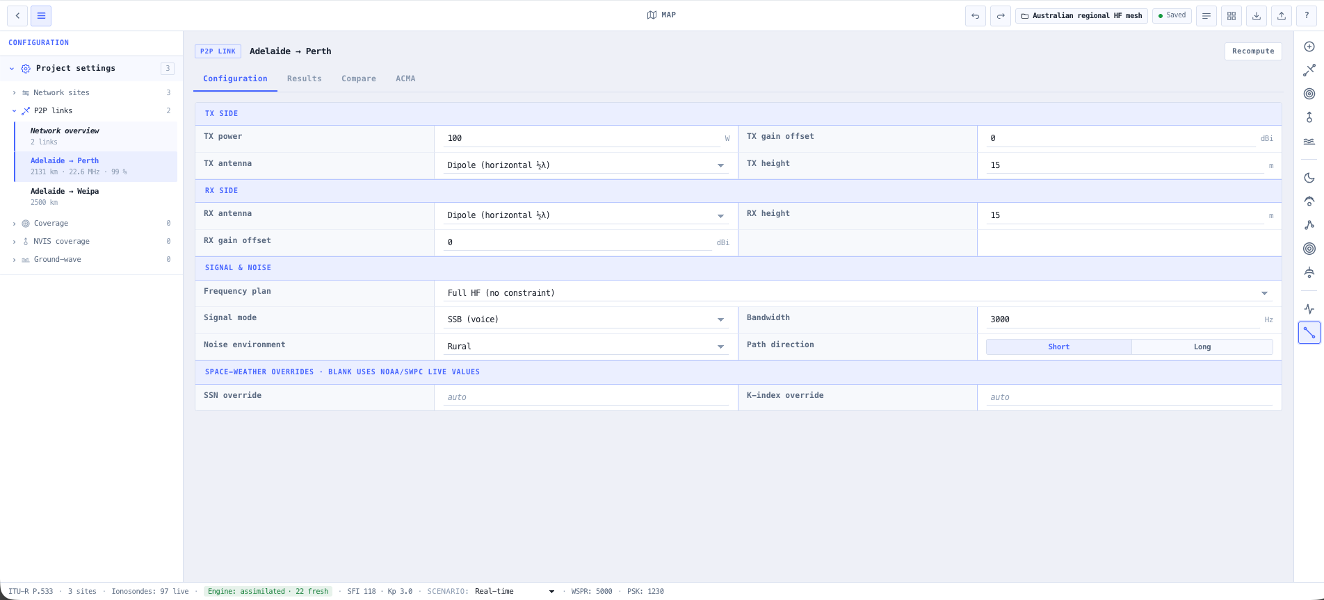Click the gear icon beside Project settings
This screenshot has width=1324, height=600.
pyautogui.click(x=26, y=68)
